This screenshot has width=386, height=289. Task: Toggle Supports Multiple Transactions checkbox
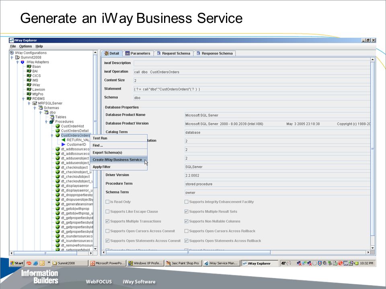tap(107, 221)
